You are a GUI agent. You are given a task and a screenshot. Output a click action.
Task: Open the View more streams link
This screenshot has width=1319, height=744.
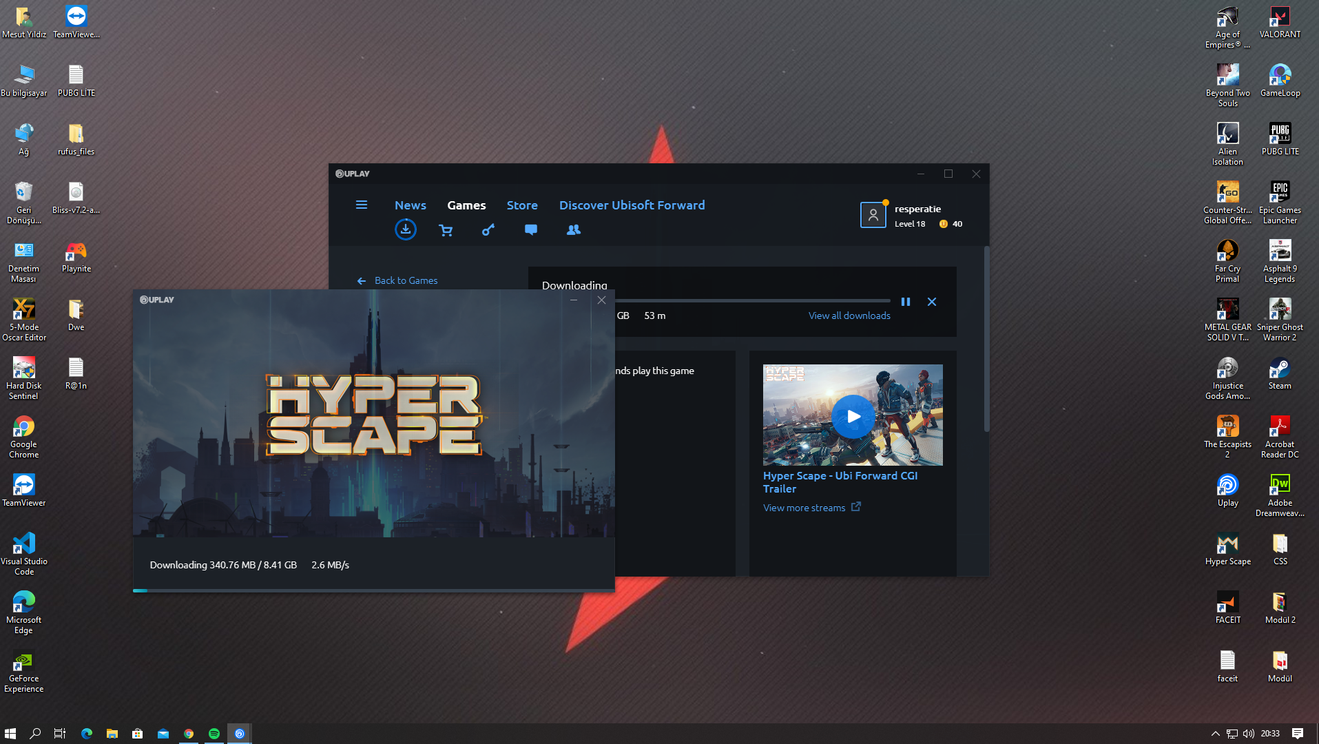(x=804, y=508)
